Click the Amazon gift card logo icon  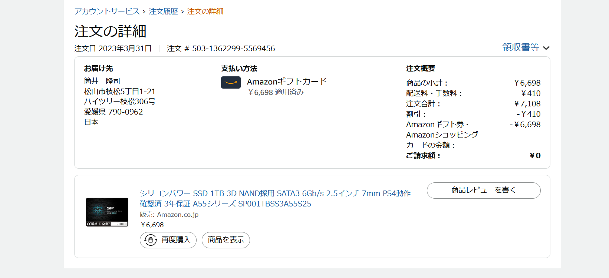(x=231, y=82)
